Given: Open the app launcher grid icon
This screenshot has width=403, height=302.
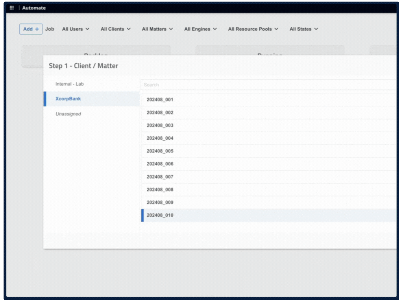Looking at the screenshot, I should point(11,7).
